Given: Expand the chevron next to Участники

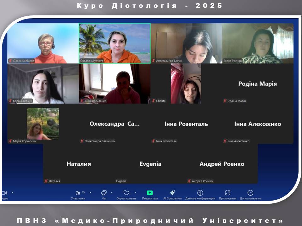Looking at the screenshot, I should [91, 193].
